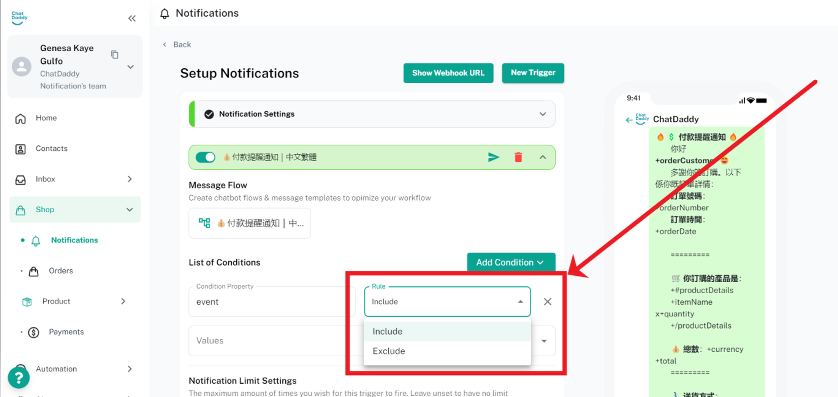
Task: Choose Exclude from the Rule options
Action: point(447,351)
